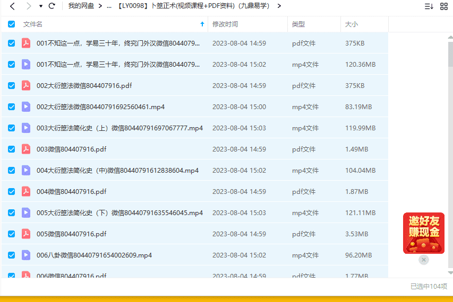This screenshot has height=302, width=453.
Task: Click the vertical scrollbar thumb
Action: point(450,53)
